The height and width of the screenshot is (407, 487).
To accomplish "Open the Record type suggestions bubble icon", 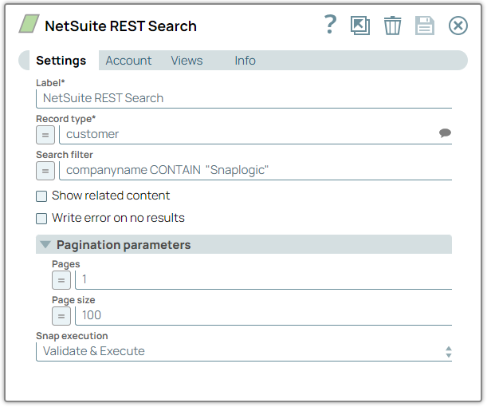I will pyautogui.click(x=445, y=133).
